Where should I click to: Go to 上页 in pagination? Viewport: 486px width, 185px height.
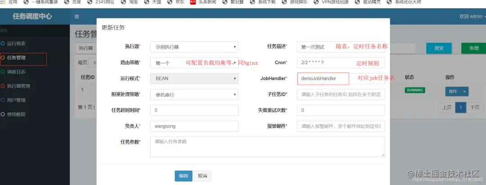pos(447,108)
